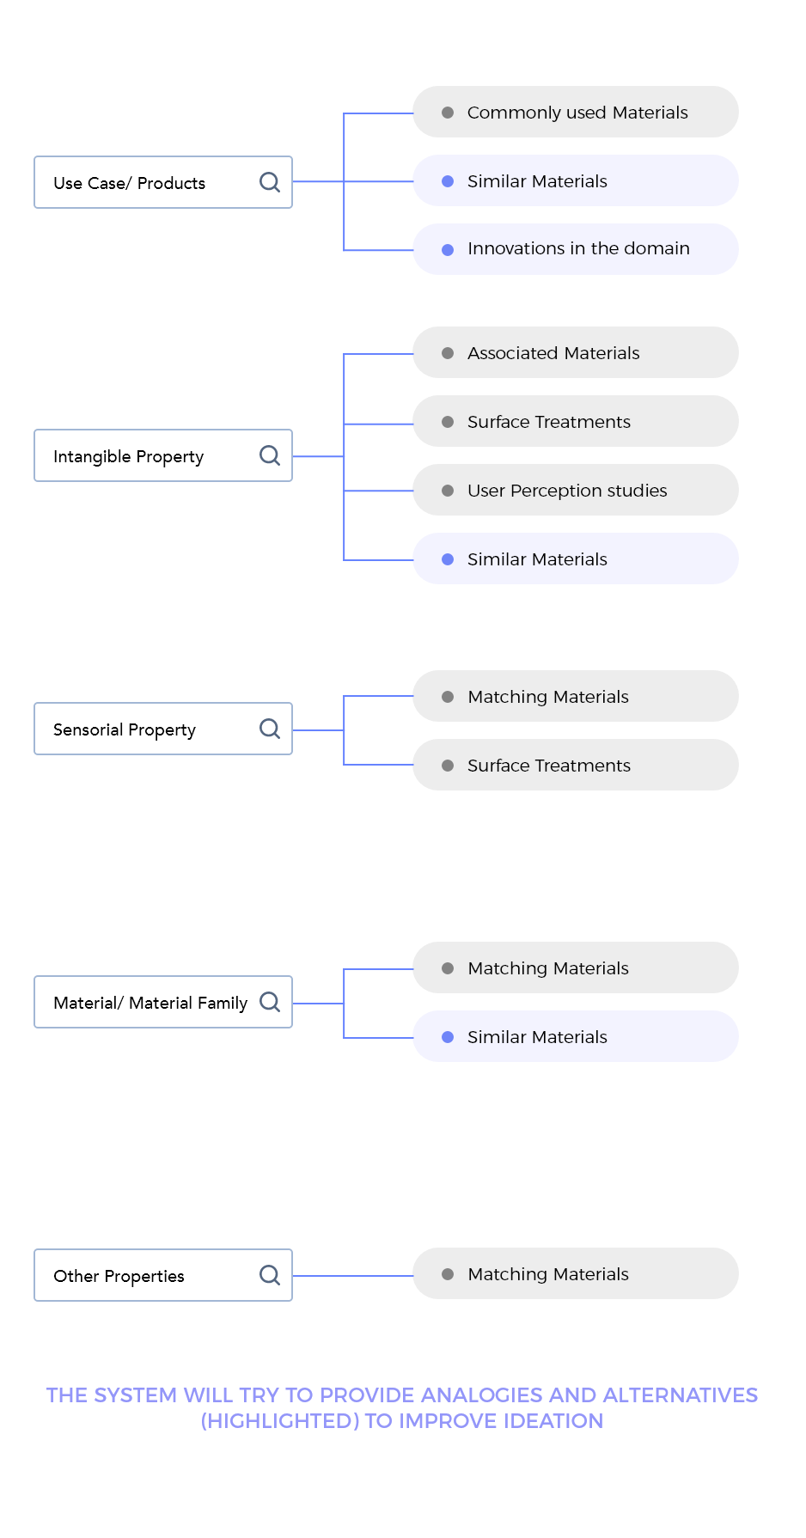Click the search icon in Use Case/ Products
This screenshot has width=806, height=1538.
tap(270, 182)
